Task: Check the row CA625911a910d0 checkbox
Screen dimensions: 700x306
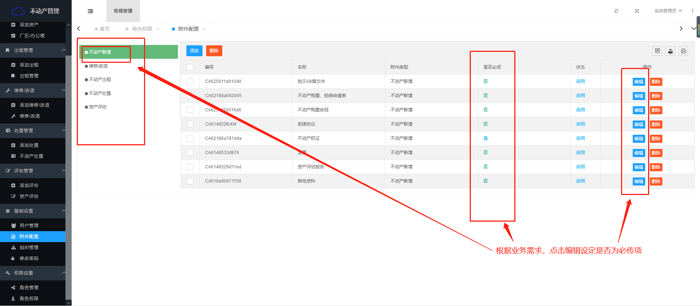Action: point(190,81)
